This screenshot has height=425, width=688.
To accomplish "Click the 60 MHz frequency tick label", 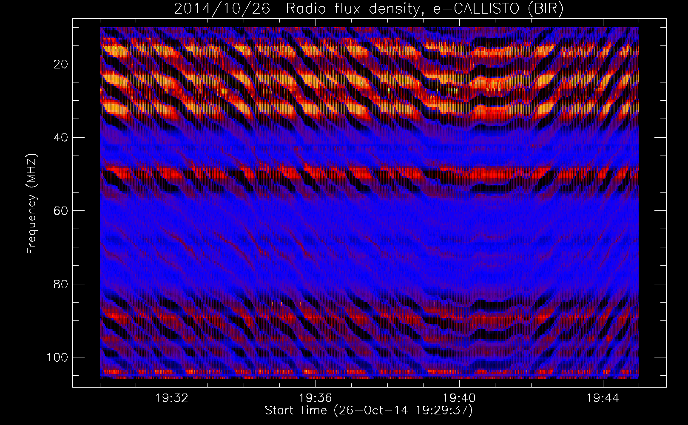I will point(62,210).
